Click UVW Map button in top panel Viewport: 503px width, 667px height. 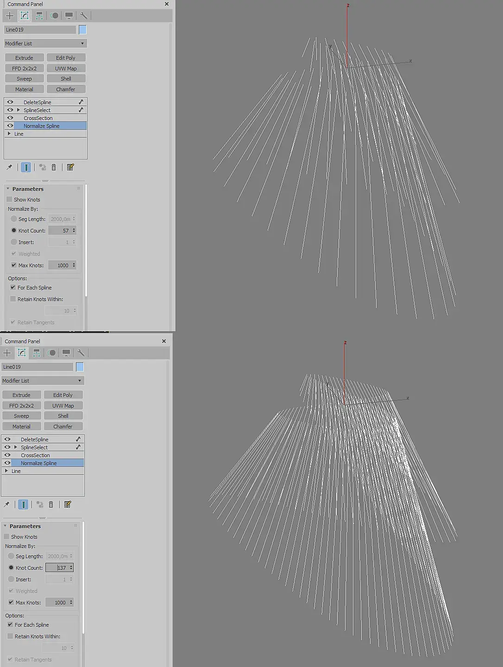pyautogui.click(x=65, y=69)
